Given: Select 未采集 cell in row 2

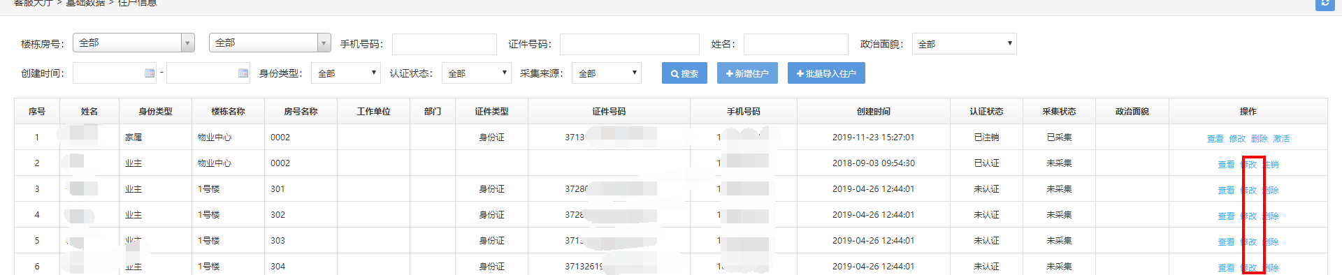Looking at the screenshot, I should point(1059,163).
